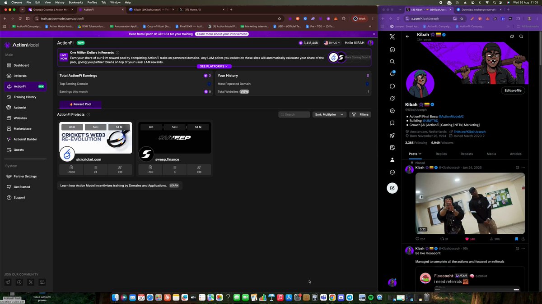The width and height of the screenshot is (542, 304).
Task: Click the info icon beside ActionFi Projects
Action: tap(88, 114)
